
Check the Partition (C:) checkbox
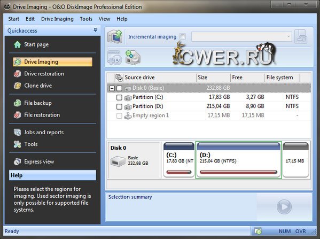pos(119,97)
